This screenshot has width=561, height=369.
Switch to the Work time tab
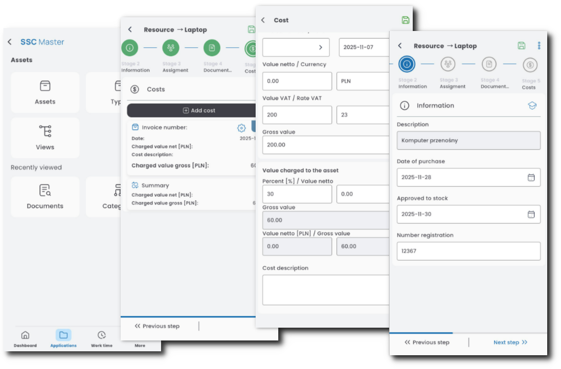101,339
